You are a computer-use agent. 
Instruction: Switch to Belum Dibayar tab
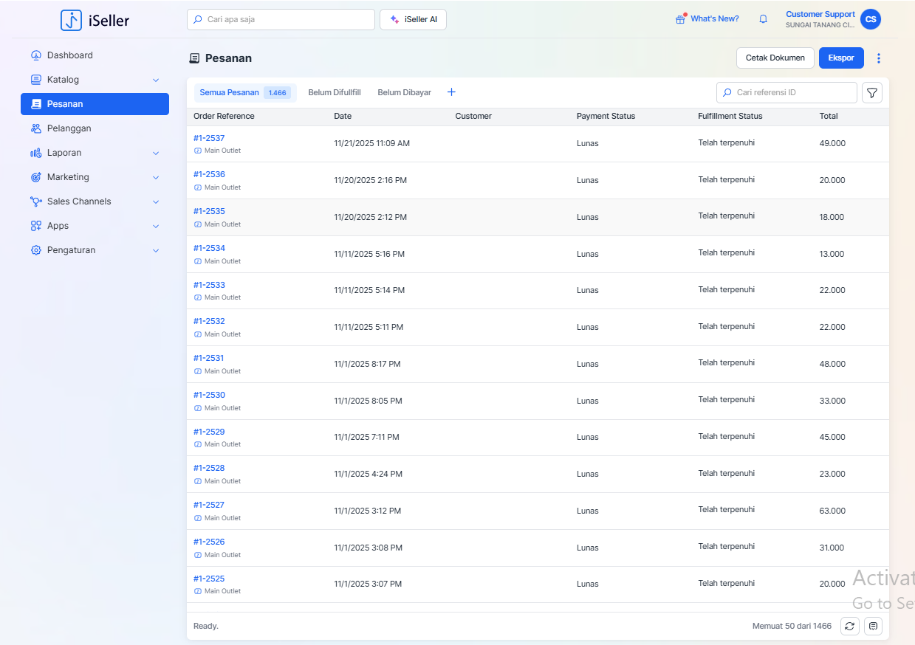coord(404,92)
